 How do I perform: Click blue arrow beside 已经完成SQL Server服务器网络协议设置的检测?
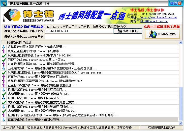pos(4,68)
